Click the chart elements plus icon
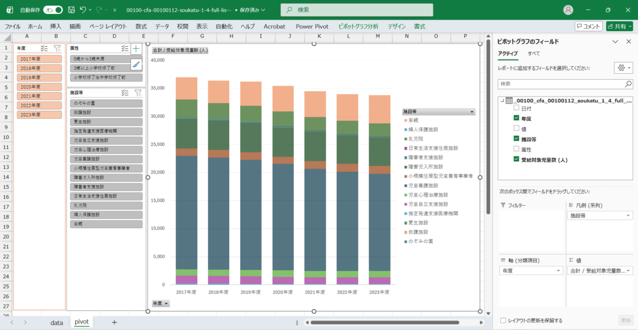This screenshot has height=330, width=638. click(136, 49)
